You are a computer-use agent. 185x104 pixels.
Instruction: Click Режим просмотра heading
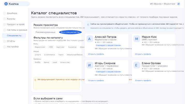[x=46, y=25]
